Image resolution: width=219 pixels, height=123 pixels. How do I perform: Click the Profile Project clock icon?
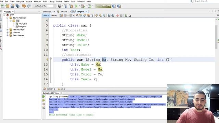[x=89, y=6]
